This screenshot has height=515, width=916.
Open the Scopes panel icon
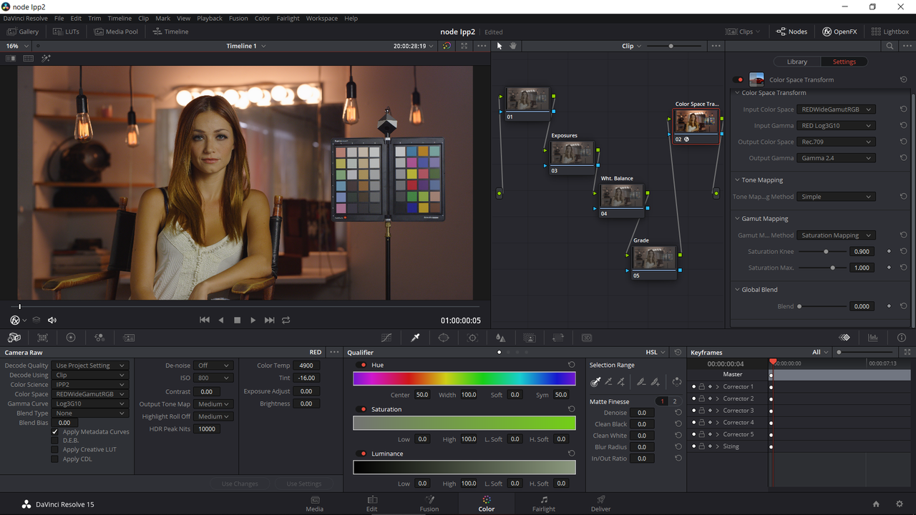(x=873, y=338)
